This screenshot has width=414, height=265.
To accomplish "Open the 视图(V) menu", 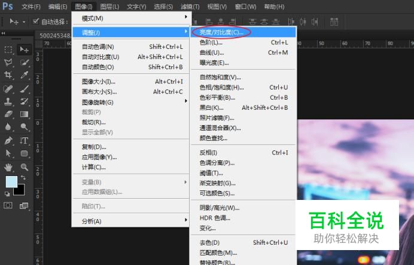I will pos(217,7).
